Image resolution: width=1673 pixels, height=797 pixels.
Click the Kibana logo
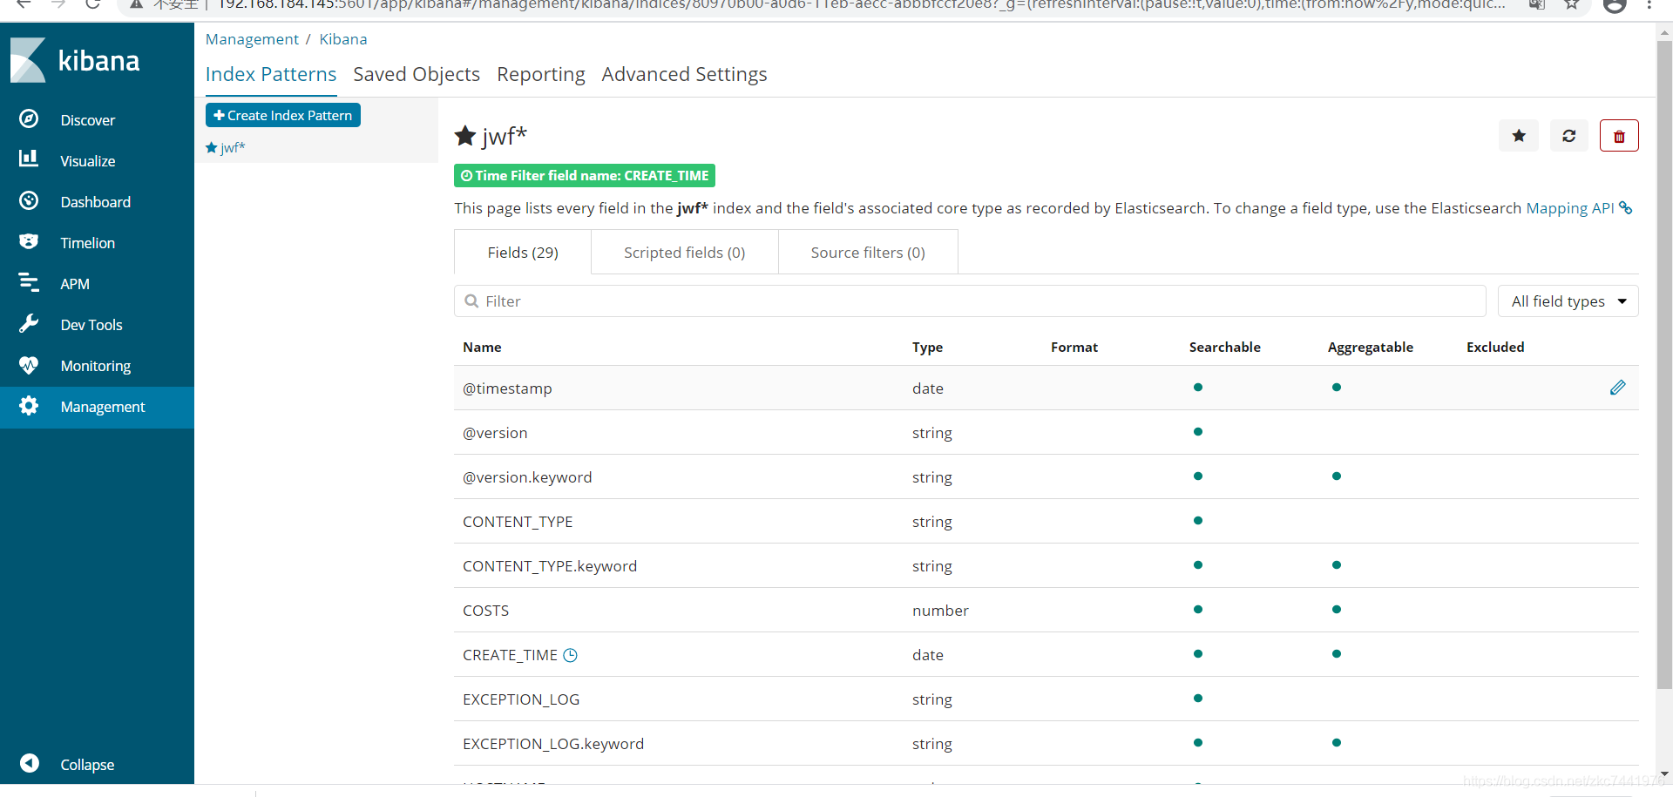(x=75, y=60)
